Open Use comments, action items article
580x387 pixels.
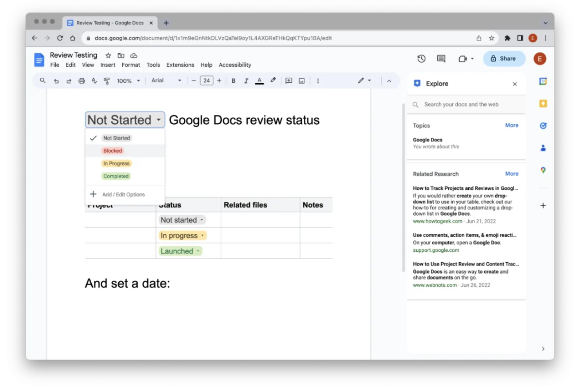pos(465,235)
